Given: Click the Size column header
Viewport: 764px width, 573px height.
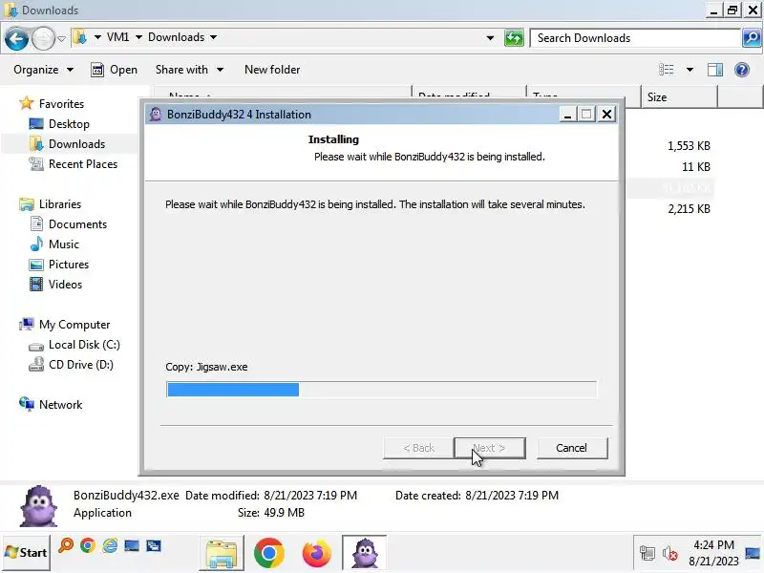Looking at the screenshot, I should tap(680, 97).
